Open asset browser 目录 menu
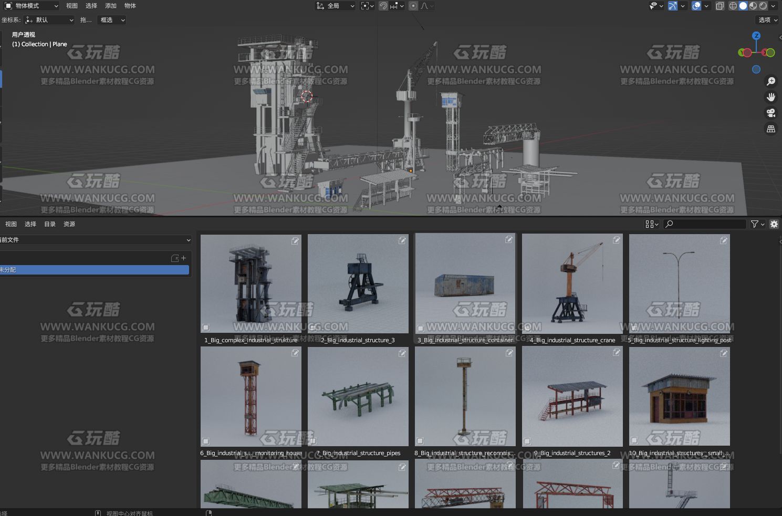The height and width of the screenshot is (516, 782). pos(50,224)
